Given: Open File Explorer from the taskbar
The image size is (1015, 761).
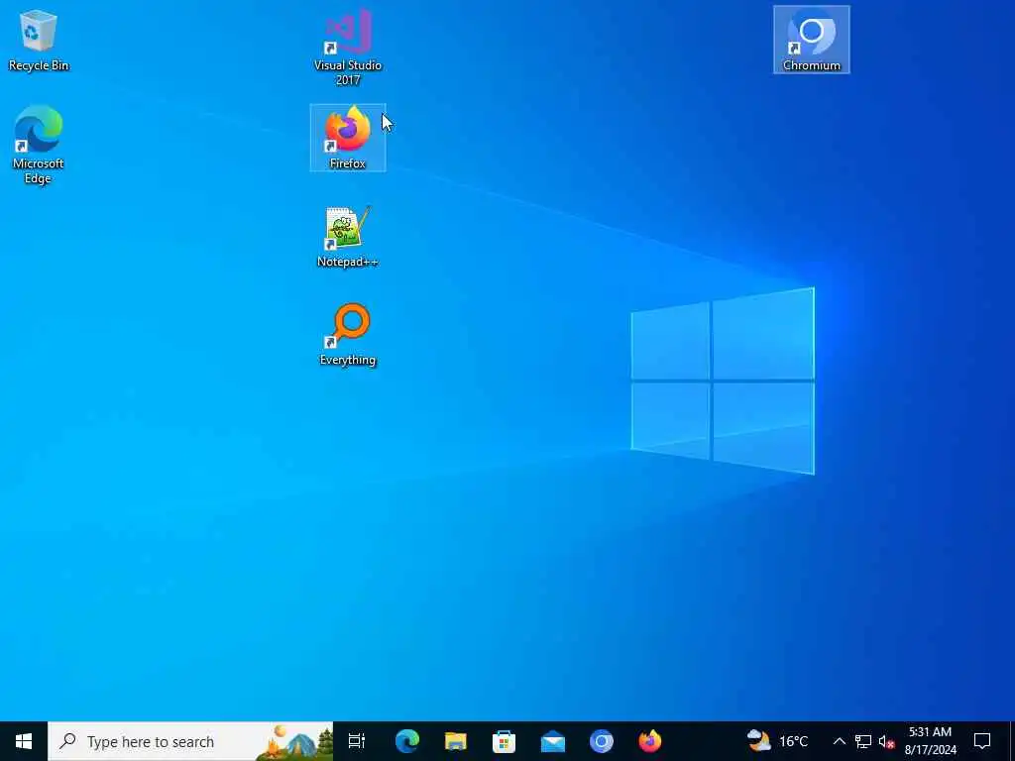Looking at the screenshot, I should point(456,741).
